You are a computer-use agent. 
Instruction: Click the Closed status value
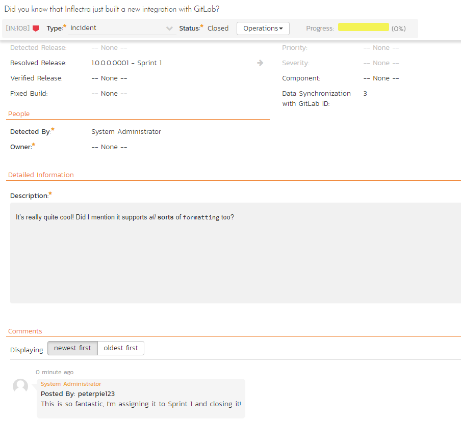click(x=218, y=29)
